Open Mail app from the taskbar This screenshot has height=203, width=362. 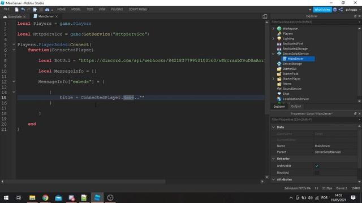tap(58, 198)
